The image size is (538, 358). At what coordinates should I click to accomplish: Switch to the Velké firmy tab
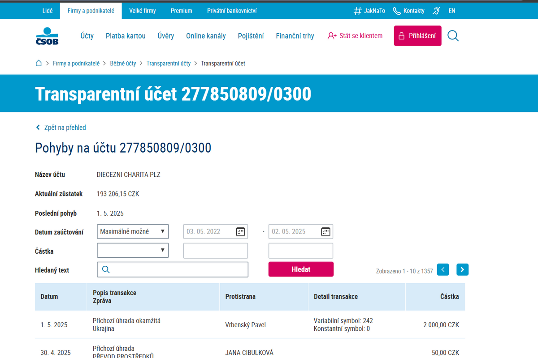pos(142,11)
